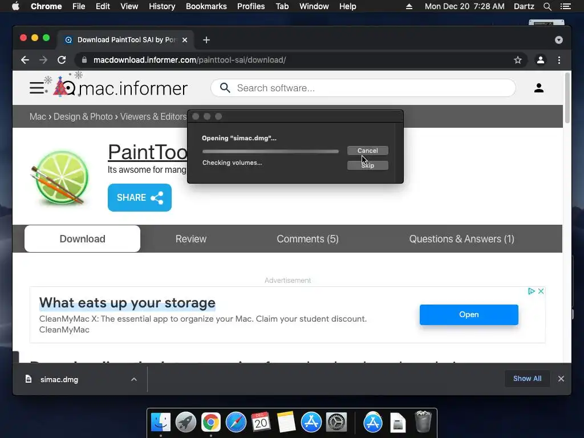Image resolution: width=584 pixels, height=438 pixels.
Task: Open the Chrome profile avatar icon
Action: tap(541, 60)
